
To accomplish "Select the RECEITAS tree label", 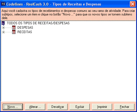I will point(25,32).
